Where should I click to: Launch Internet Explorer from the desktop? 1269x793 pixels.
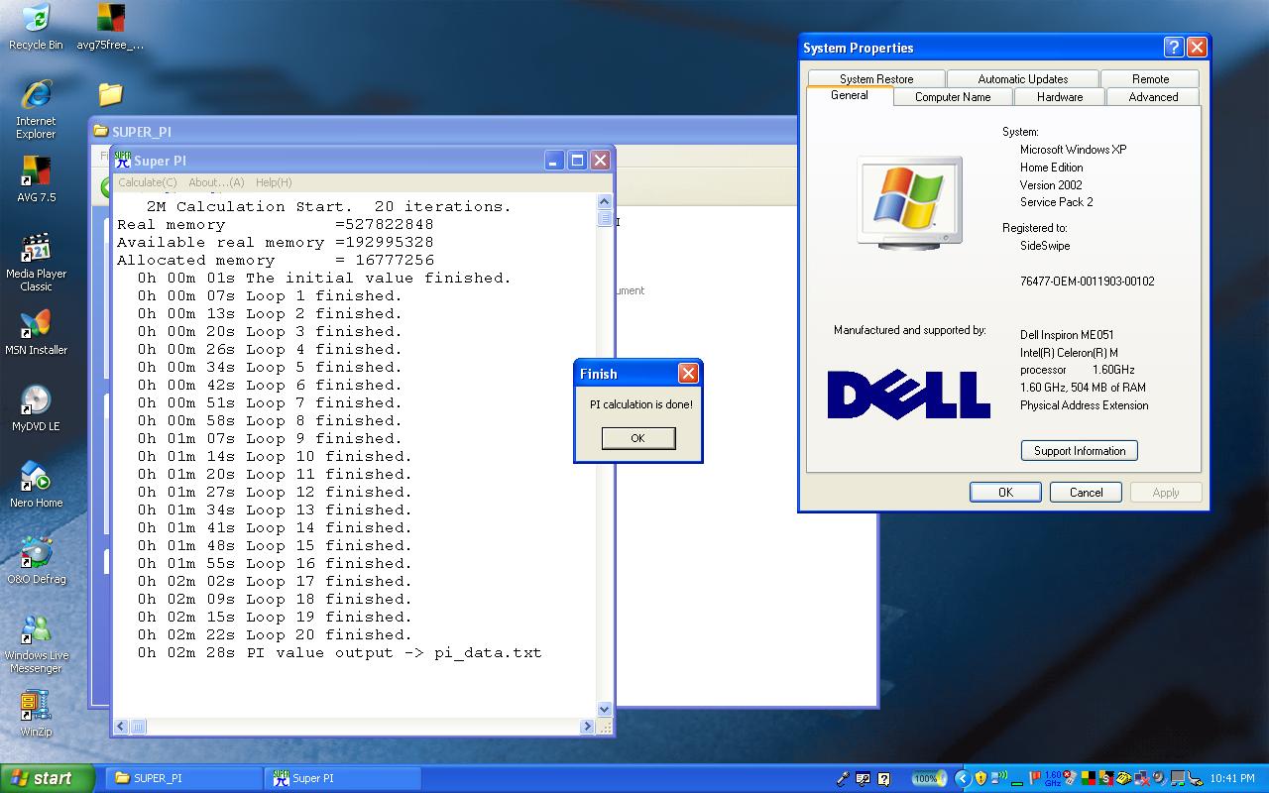[x=36, y=109]
